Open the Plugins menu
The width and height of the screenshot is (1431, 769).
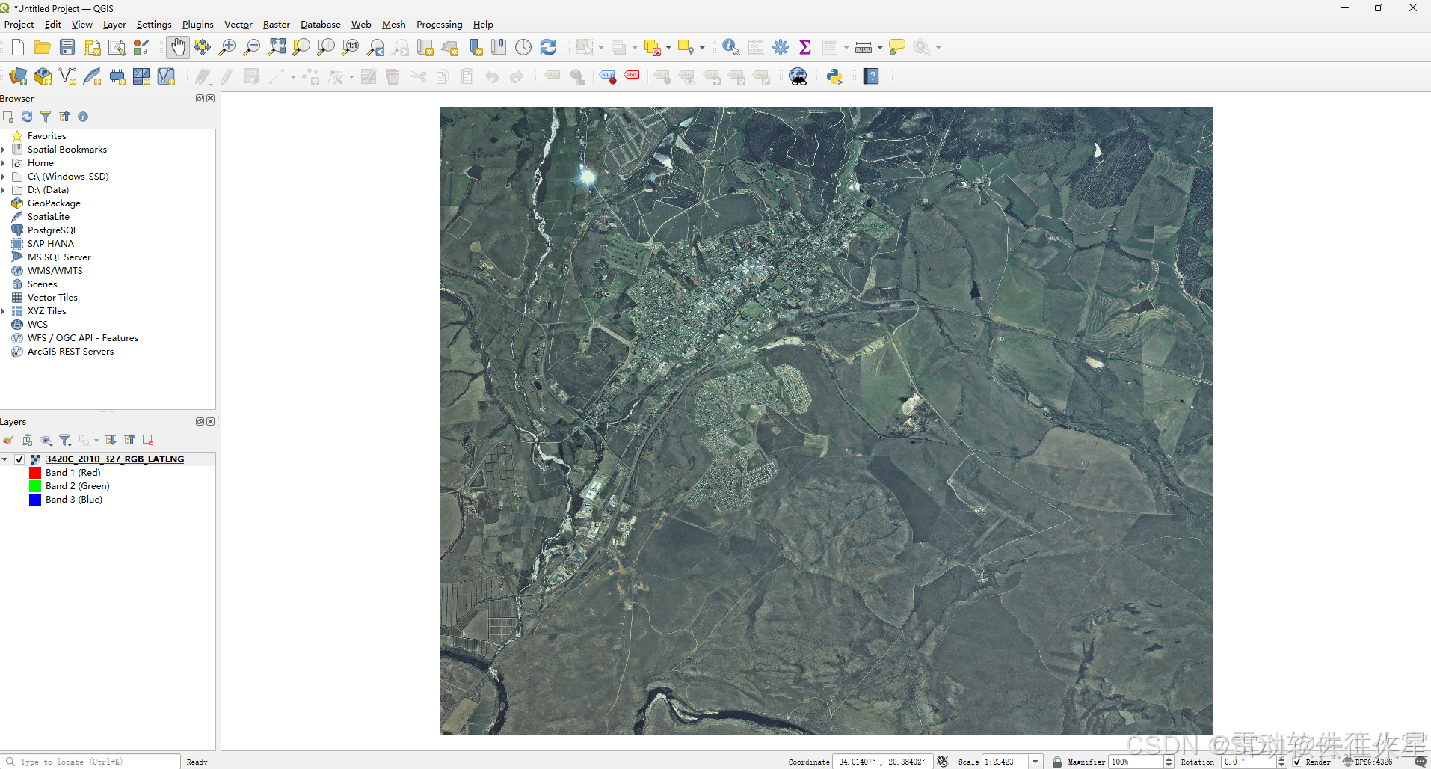[198, 25]
